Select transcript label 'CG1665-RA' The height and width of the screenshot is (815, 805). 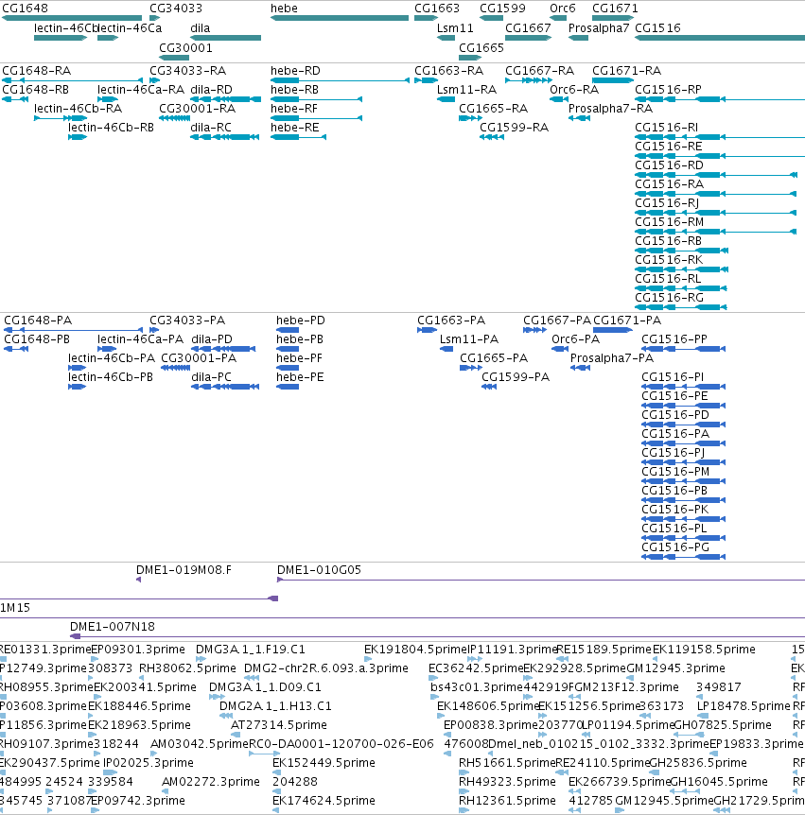(493, 108)
